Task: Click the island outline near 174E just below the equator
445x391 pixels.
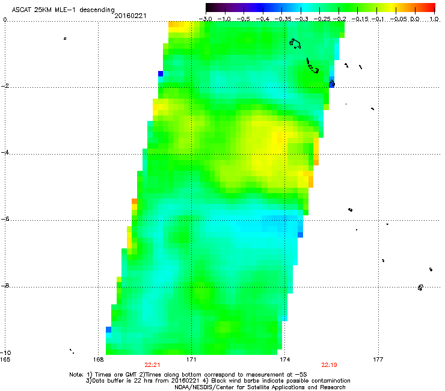Action: 295,43
